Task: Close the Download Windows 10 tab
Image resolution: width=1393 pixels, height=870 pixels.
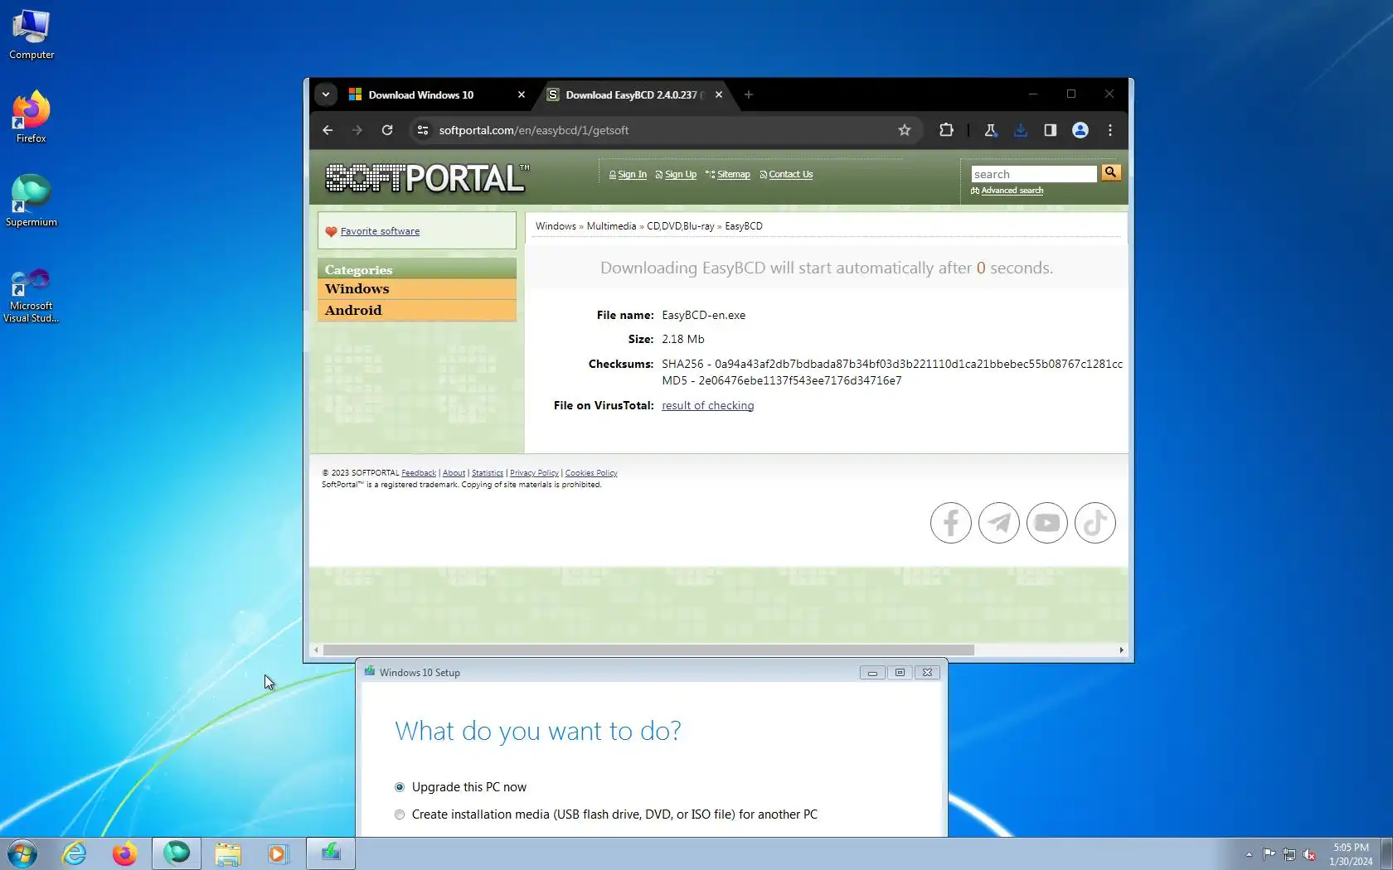Action: [x=522, y=94]
